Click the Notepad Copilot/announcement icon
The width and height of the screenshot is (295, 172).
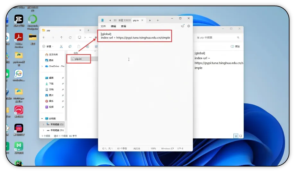(183, 26)
